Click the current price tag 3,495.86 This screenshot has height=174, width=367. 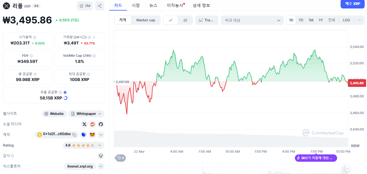click(357, 83)
